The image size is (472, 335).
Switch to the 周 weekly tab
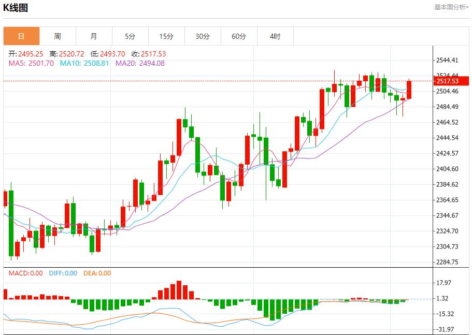pyautogui.click(x=58, y=36)
